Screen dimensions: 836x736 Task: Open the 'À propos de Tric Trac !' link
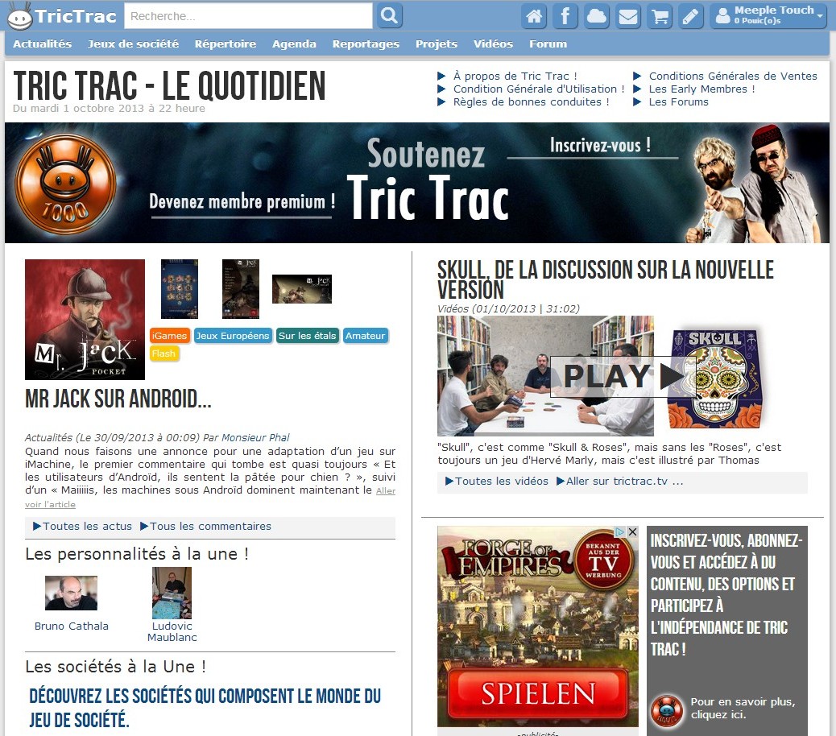515,76
